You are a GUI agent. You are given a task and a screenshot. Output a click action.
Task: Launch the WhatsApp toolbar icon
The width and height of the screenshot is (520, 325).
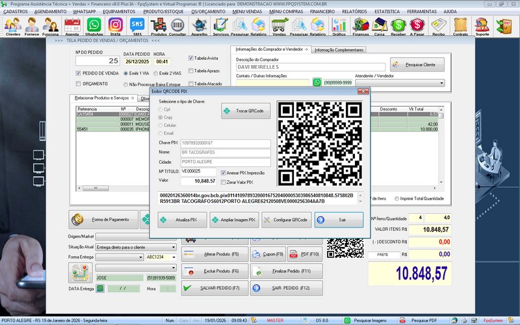tap(94, 26)
